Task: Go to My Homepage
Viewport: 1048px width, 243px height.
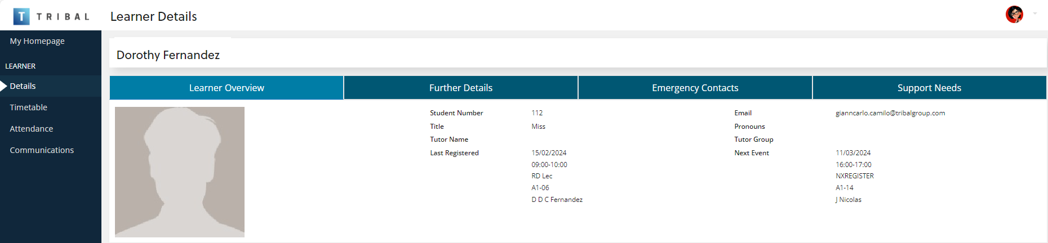Action: coord(37,41)
